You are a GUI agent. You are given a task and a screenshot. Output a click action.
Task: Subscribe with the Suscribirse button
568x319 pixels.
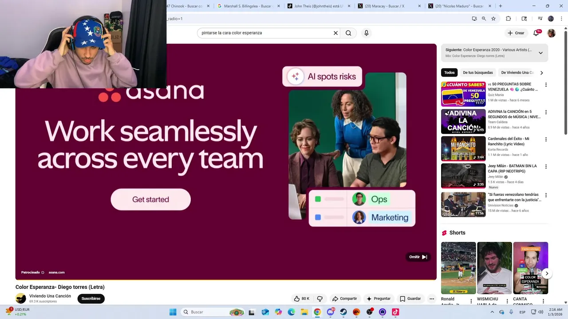click(x=91, y=299)
